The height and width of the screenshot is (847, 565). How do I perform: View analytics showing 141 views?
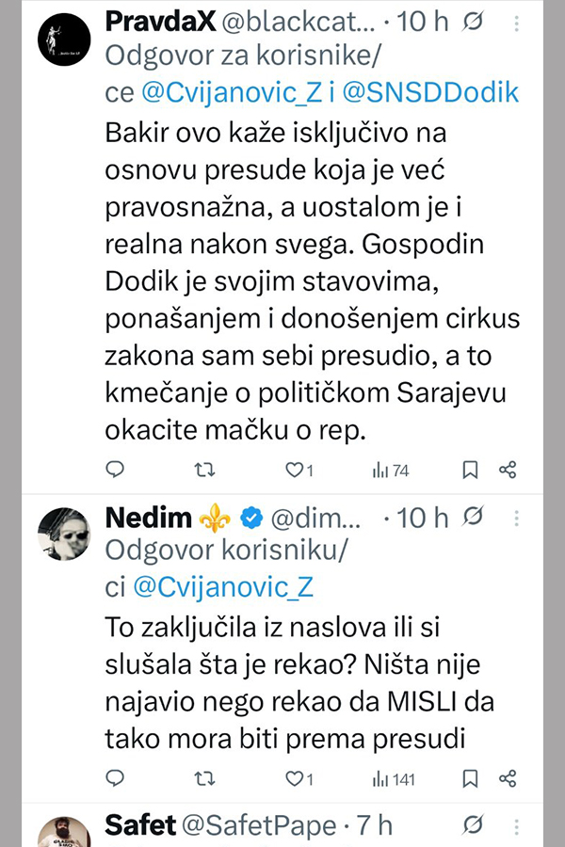tap(390, 778)
